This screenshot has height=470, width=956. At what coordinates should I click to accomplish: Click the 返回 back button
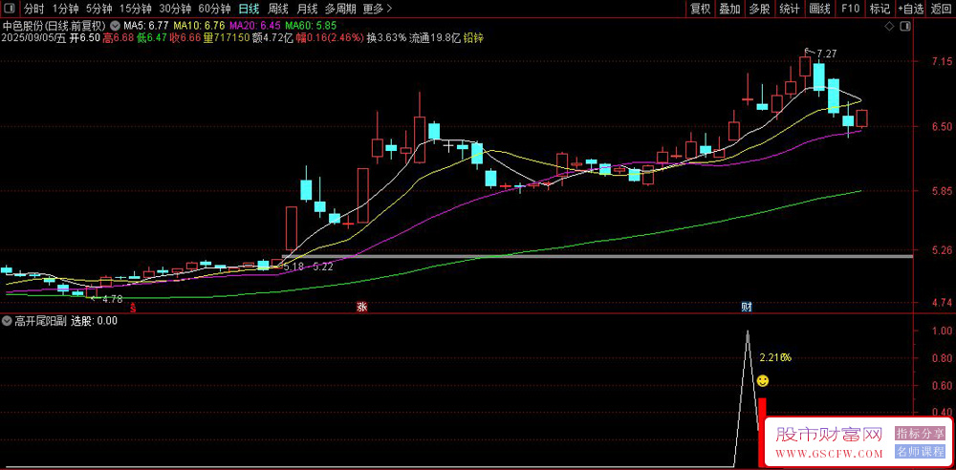(941, 9)
